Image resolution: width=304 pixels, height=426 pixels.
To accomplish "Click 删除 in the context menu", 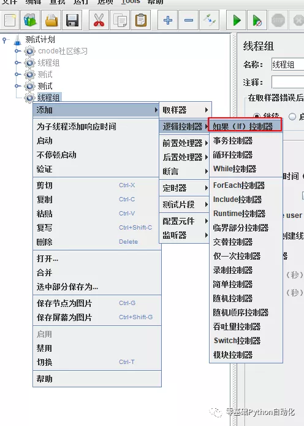I will point(97,242).
